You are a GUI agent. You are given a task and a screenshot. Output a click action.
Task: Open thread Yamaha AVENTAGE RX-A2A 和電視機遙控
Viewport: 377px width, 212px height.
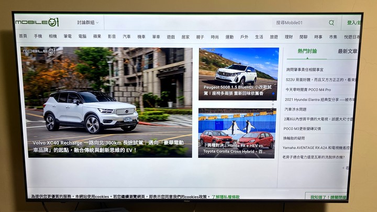(x=317, y=148)
